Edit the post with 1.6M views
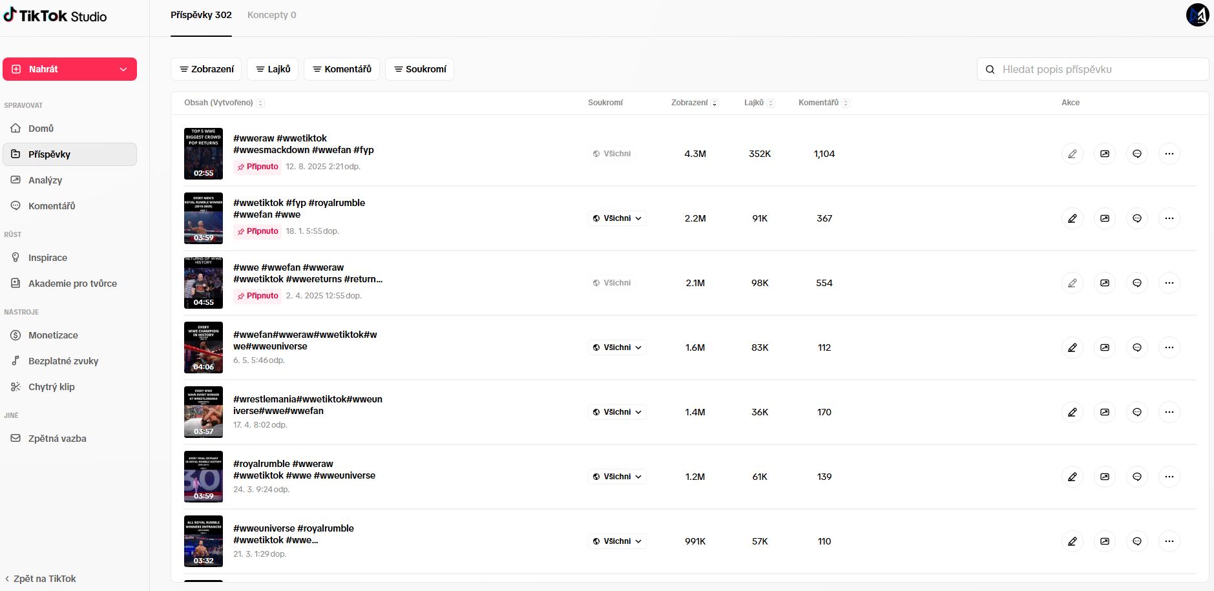This screenshot has width=1214, height=591. coord(1073,347)
